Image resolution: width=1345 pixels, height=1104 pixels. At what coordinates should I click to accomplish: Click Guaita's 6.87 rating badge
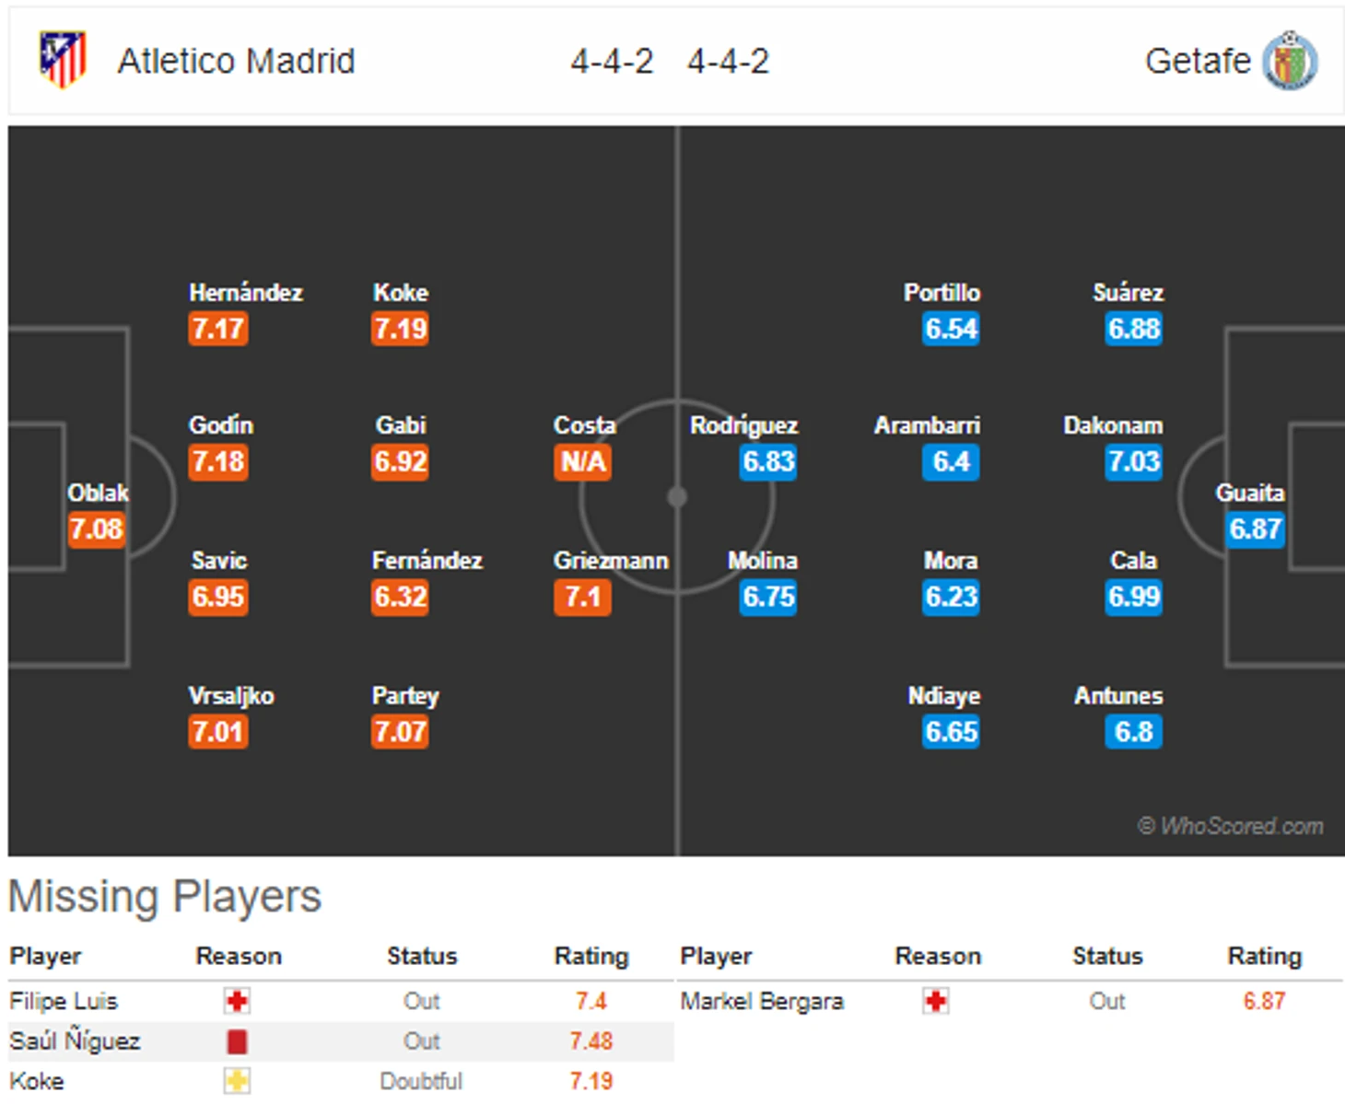click(x=1255, y=529)
